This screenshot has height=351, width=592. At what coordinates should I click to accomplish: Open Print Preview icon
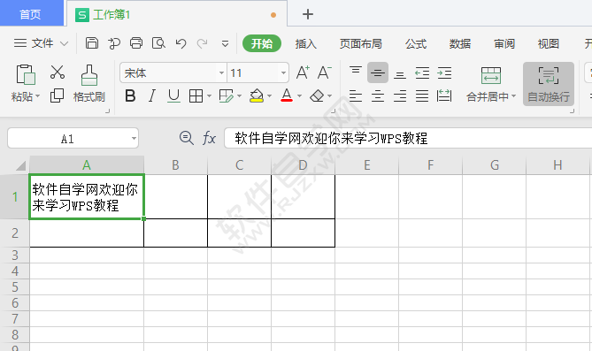(x=158, y=43)
